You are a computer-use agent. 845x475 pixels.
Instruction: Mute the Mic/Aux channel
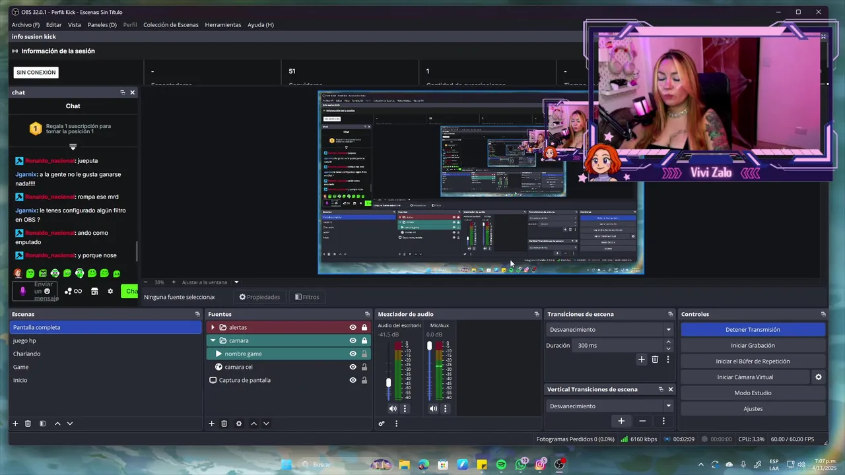point(433,408)
